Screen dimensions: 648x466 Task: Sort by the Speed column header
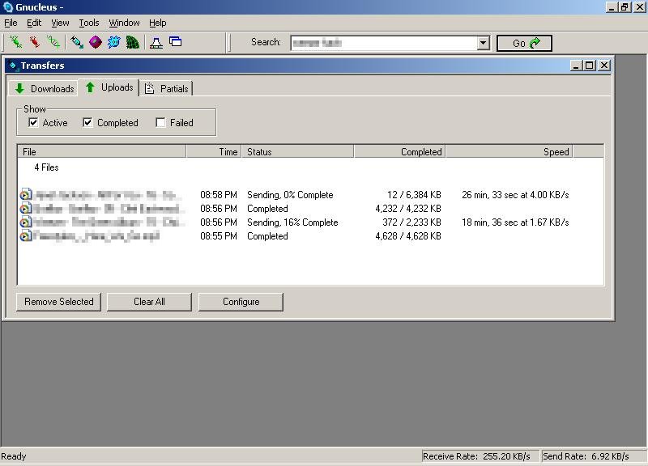(509, 151)
